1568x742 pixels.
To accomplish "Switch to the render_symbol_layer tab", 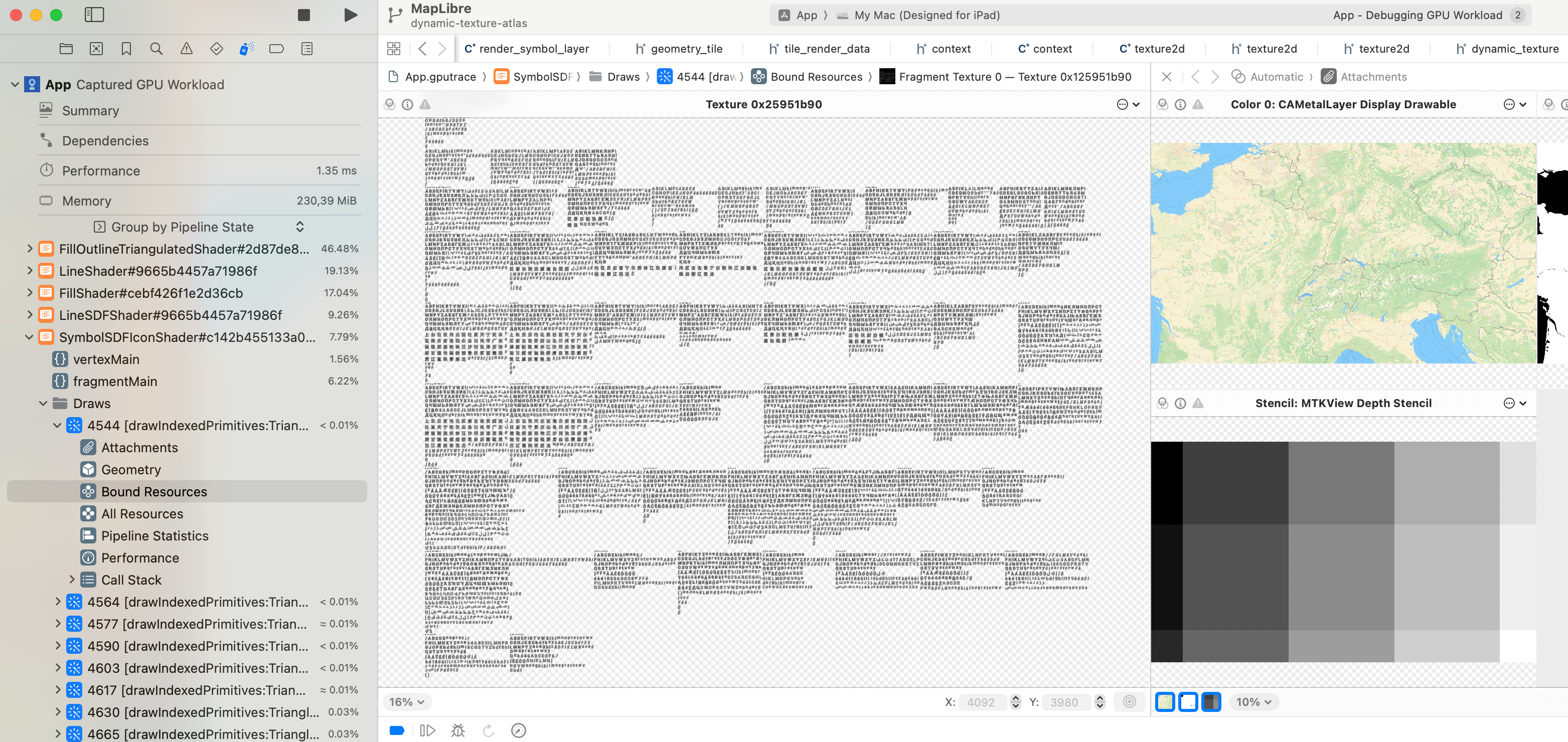I will pyautogui.click(x=528, y=49).
